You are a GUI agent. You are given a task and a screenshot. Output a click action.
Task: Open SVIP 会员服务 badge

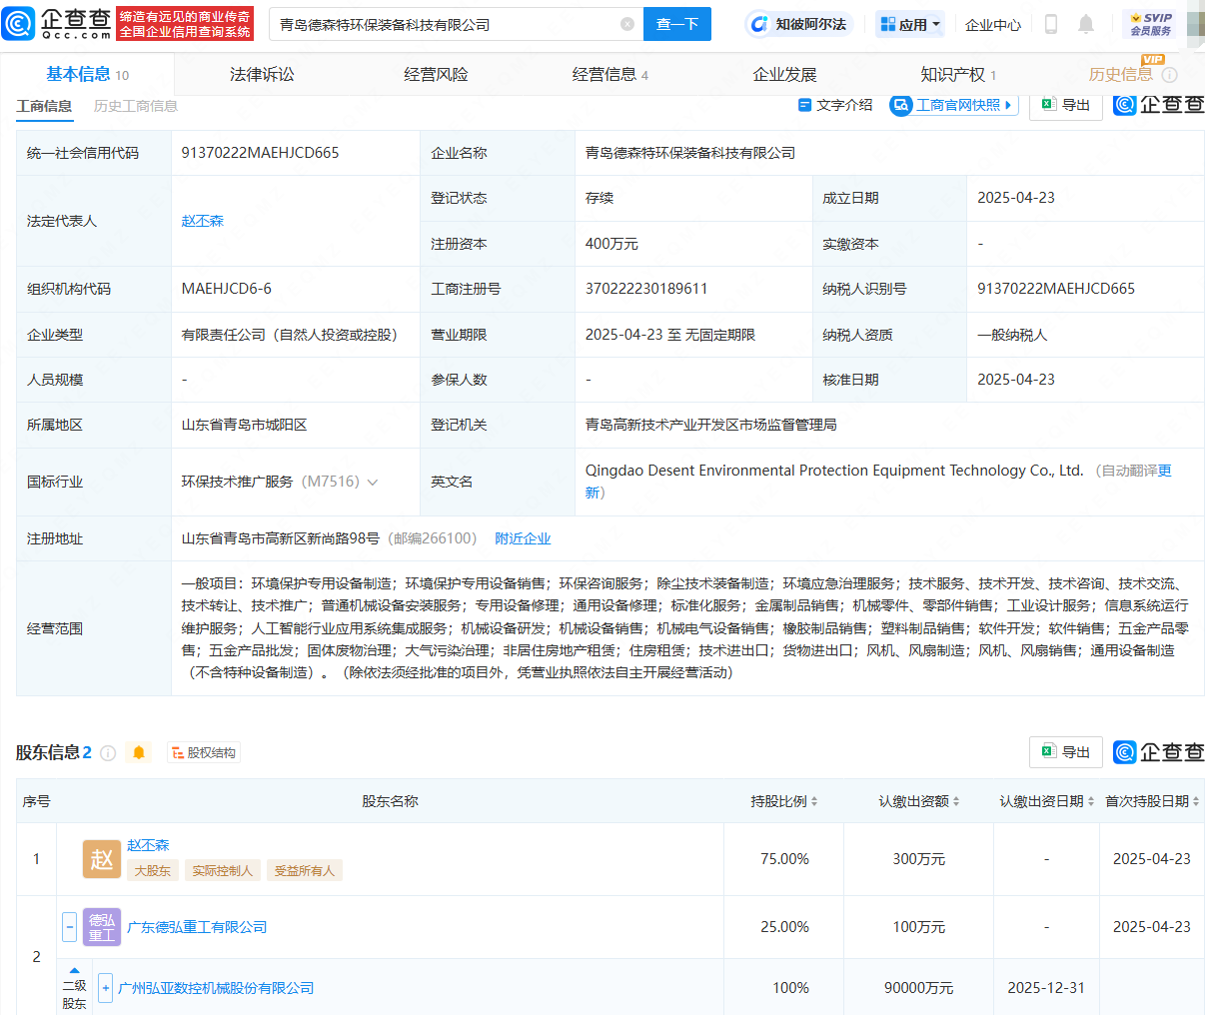(1150, 24)
